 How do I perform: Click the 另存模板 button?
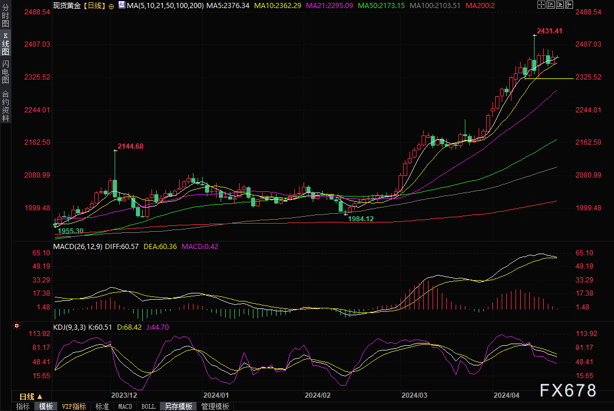(178, 406)
